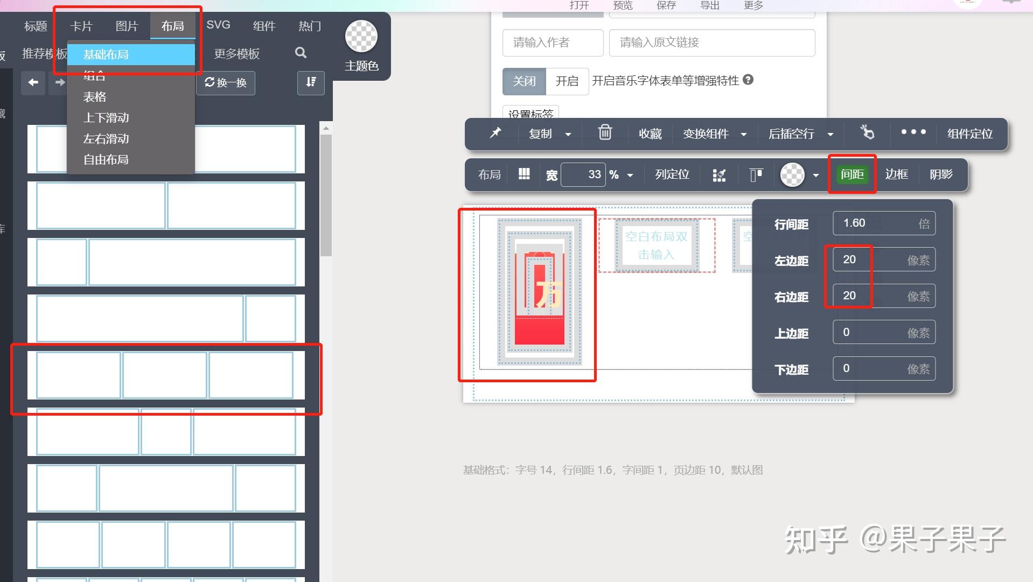
Task: Click the 左边距 value field
Action: coord(884,260)
